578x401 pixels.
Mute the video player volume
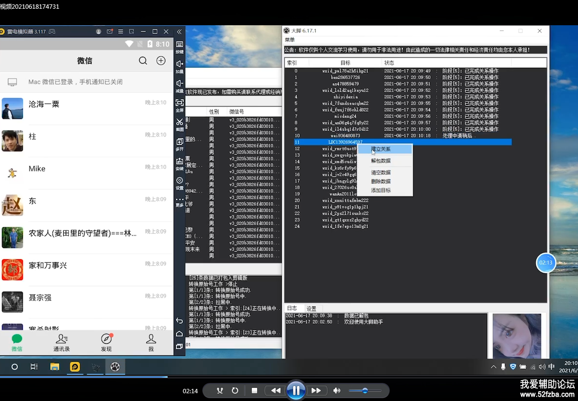(x=337, y=391)
